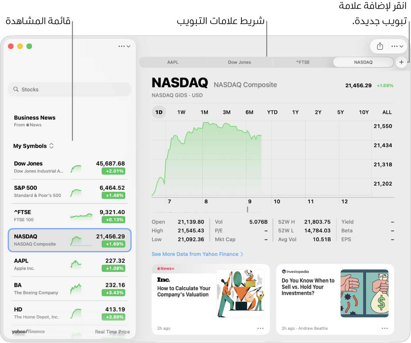This screenshot has width=411, height=343.
Task: Switch to the ^FTSE tab
Action: pos(303,62)
